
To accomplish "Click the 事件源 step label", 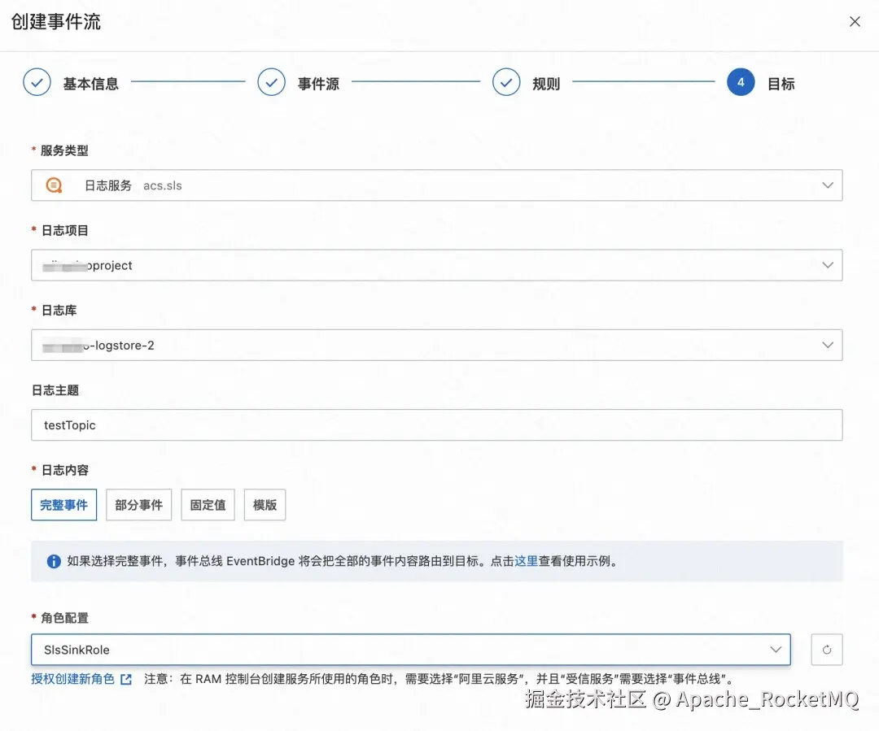I will tap(318, 84).
